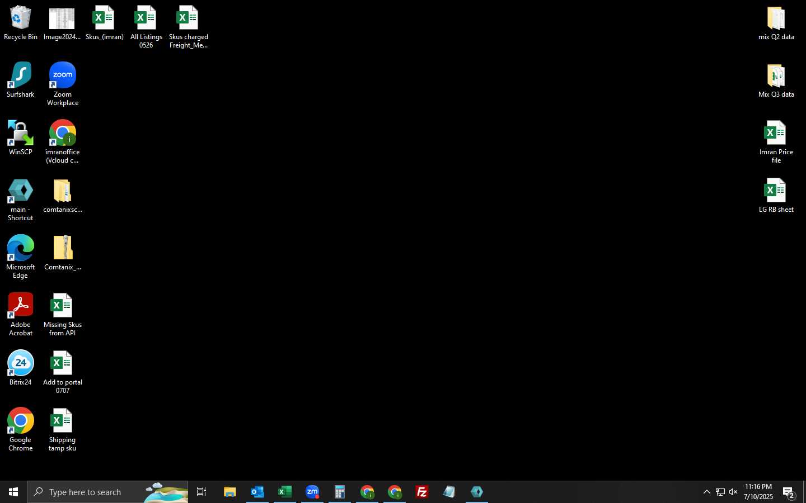This screenshot has width=806, height=503.
Task: Select the Mix Q3 data folder
Action: 776,81
